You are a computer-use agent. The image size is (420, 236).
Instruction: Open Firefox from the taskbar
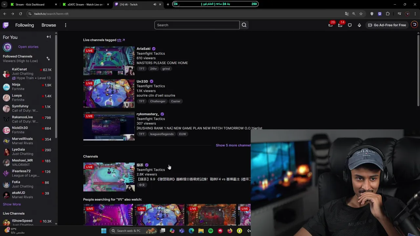click(x=230, y=231)
